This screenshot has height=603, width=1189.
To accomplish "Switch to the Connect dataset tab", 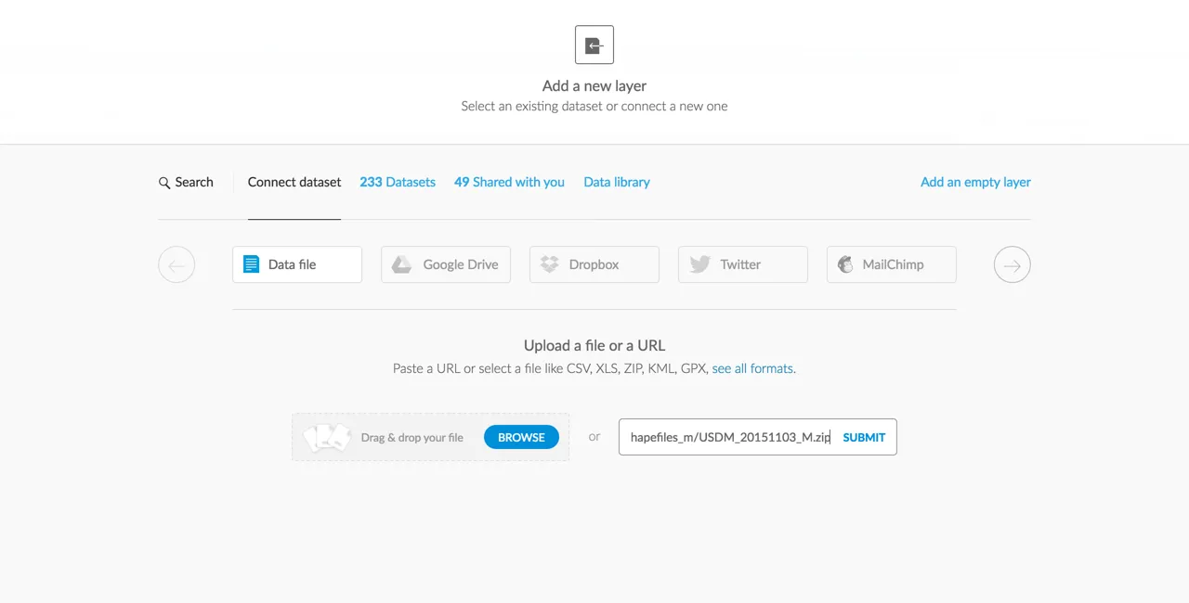I will click(x=294, y=182).
